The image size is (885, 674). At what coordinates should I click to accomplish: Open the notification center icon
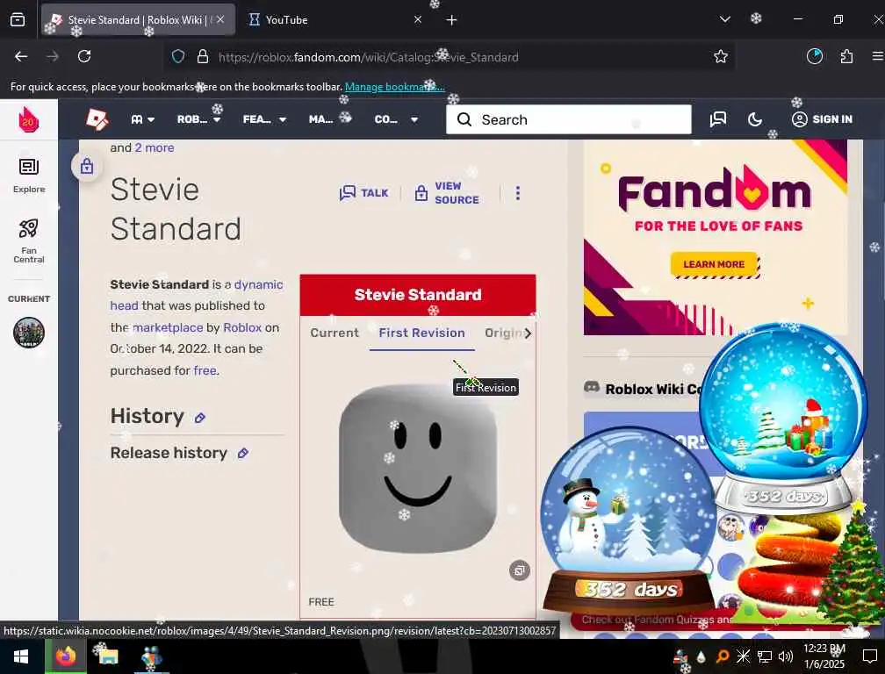click(x=869, y=656)
